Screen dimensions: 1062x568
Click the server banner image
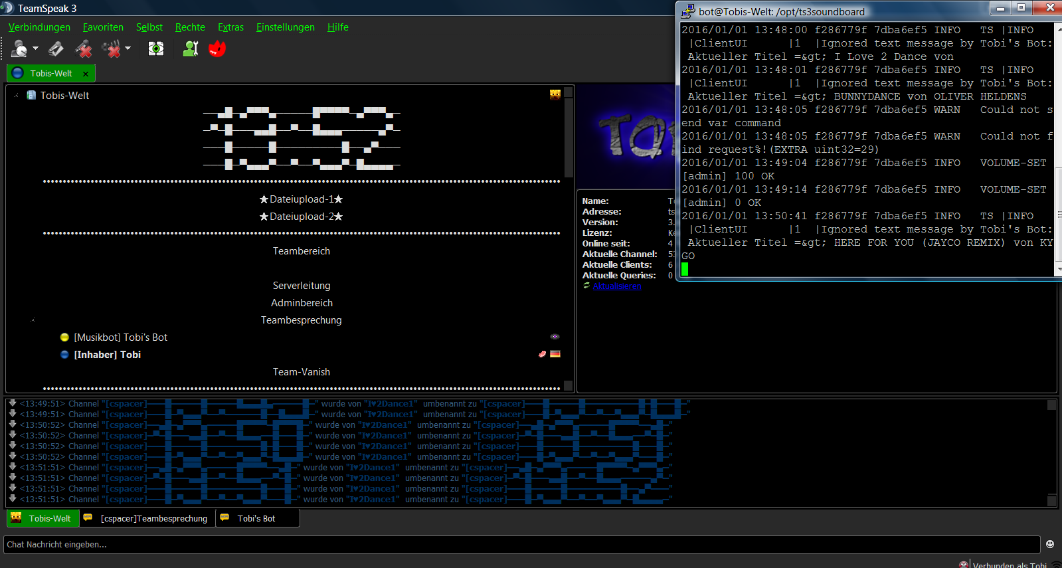pos(627,136)
